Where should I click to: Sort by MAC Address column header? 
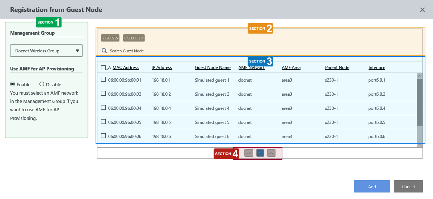coord(125,68)
